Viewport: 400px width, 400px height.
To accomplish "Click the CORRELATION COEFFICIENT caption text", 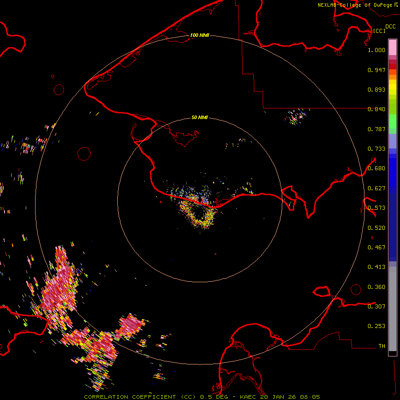I will [x=130, y=396].
